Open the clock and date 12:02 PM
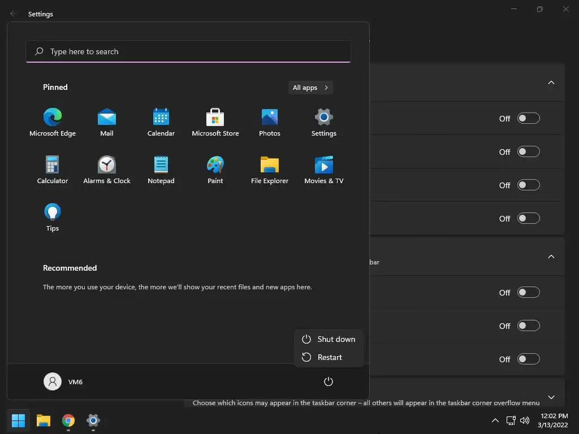This screenshot has width=579, height=434. coord(553,420)
